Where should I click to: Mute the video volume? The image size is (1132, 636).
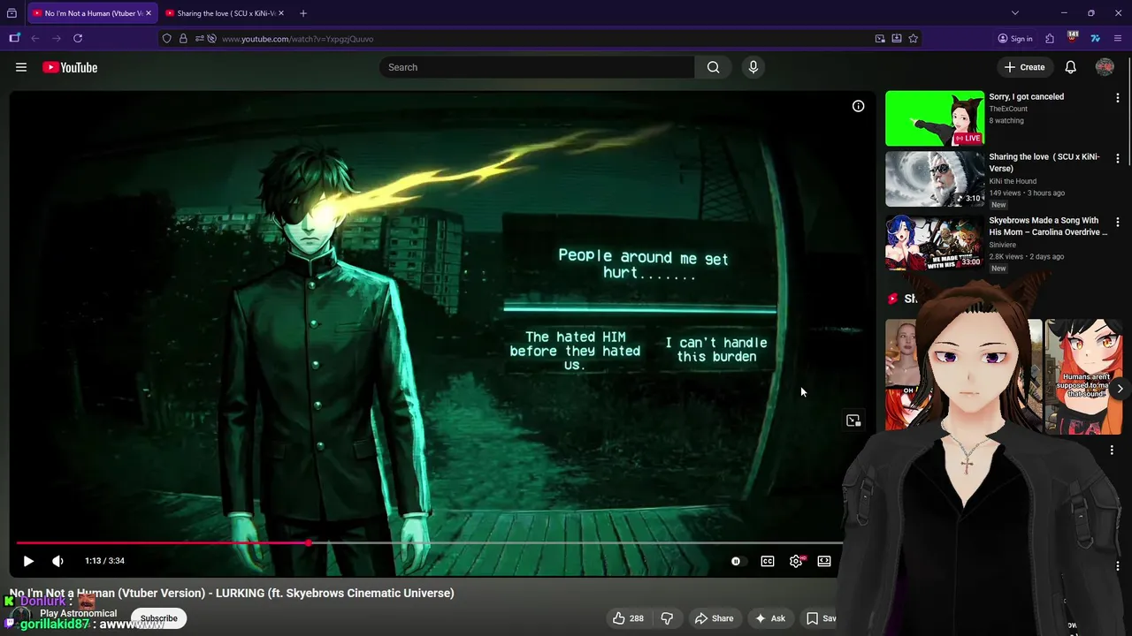tap(57, 561)
